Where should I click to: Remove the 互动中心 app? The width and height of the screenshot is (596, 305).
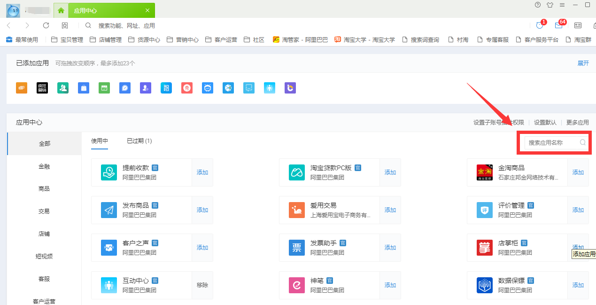(202, 285)
